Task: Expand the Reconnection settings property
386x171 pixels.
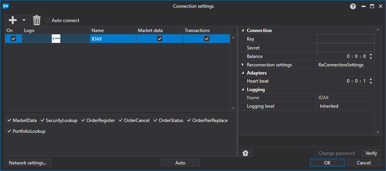Action: 243,65
